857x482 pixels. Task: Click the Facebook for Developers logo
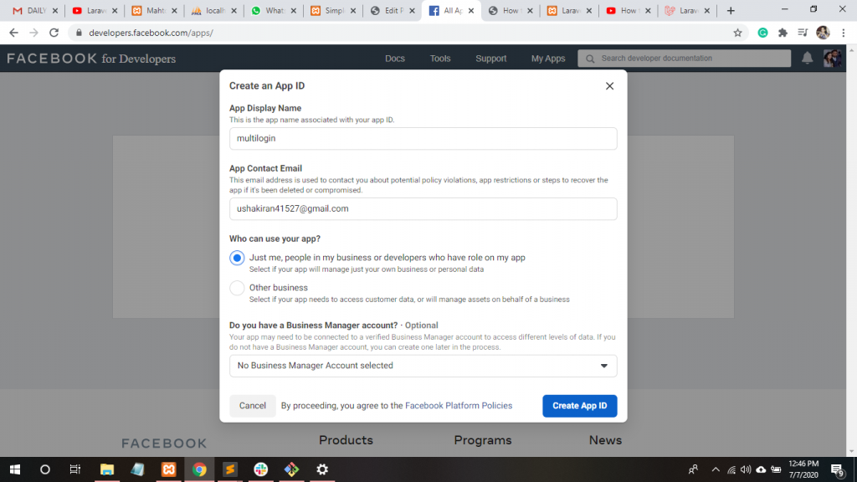91,59
